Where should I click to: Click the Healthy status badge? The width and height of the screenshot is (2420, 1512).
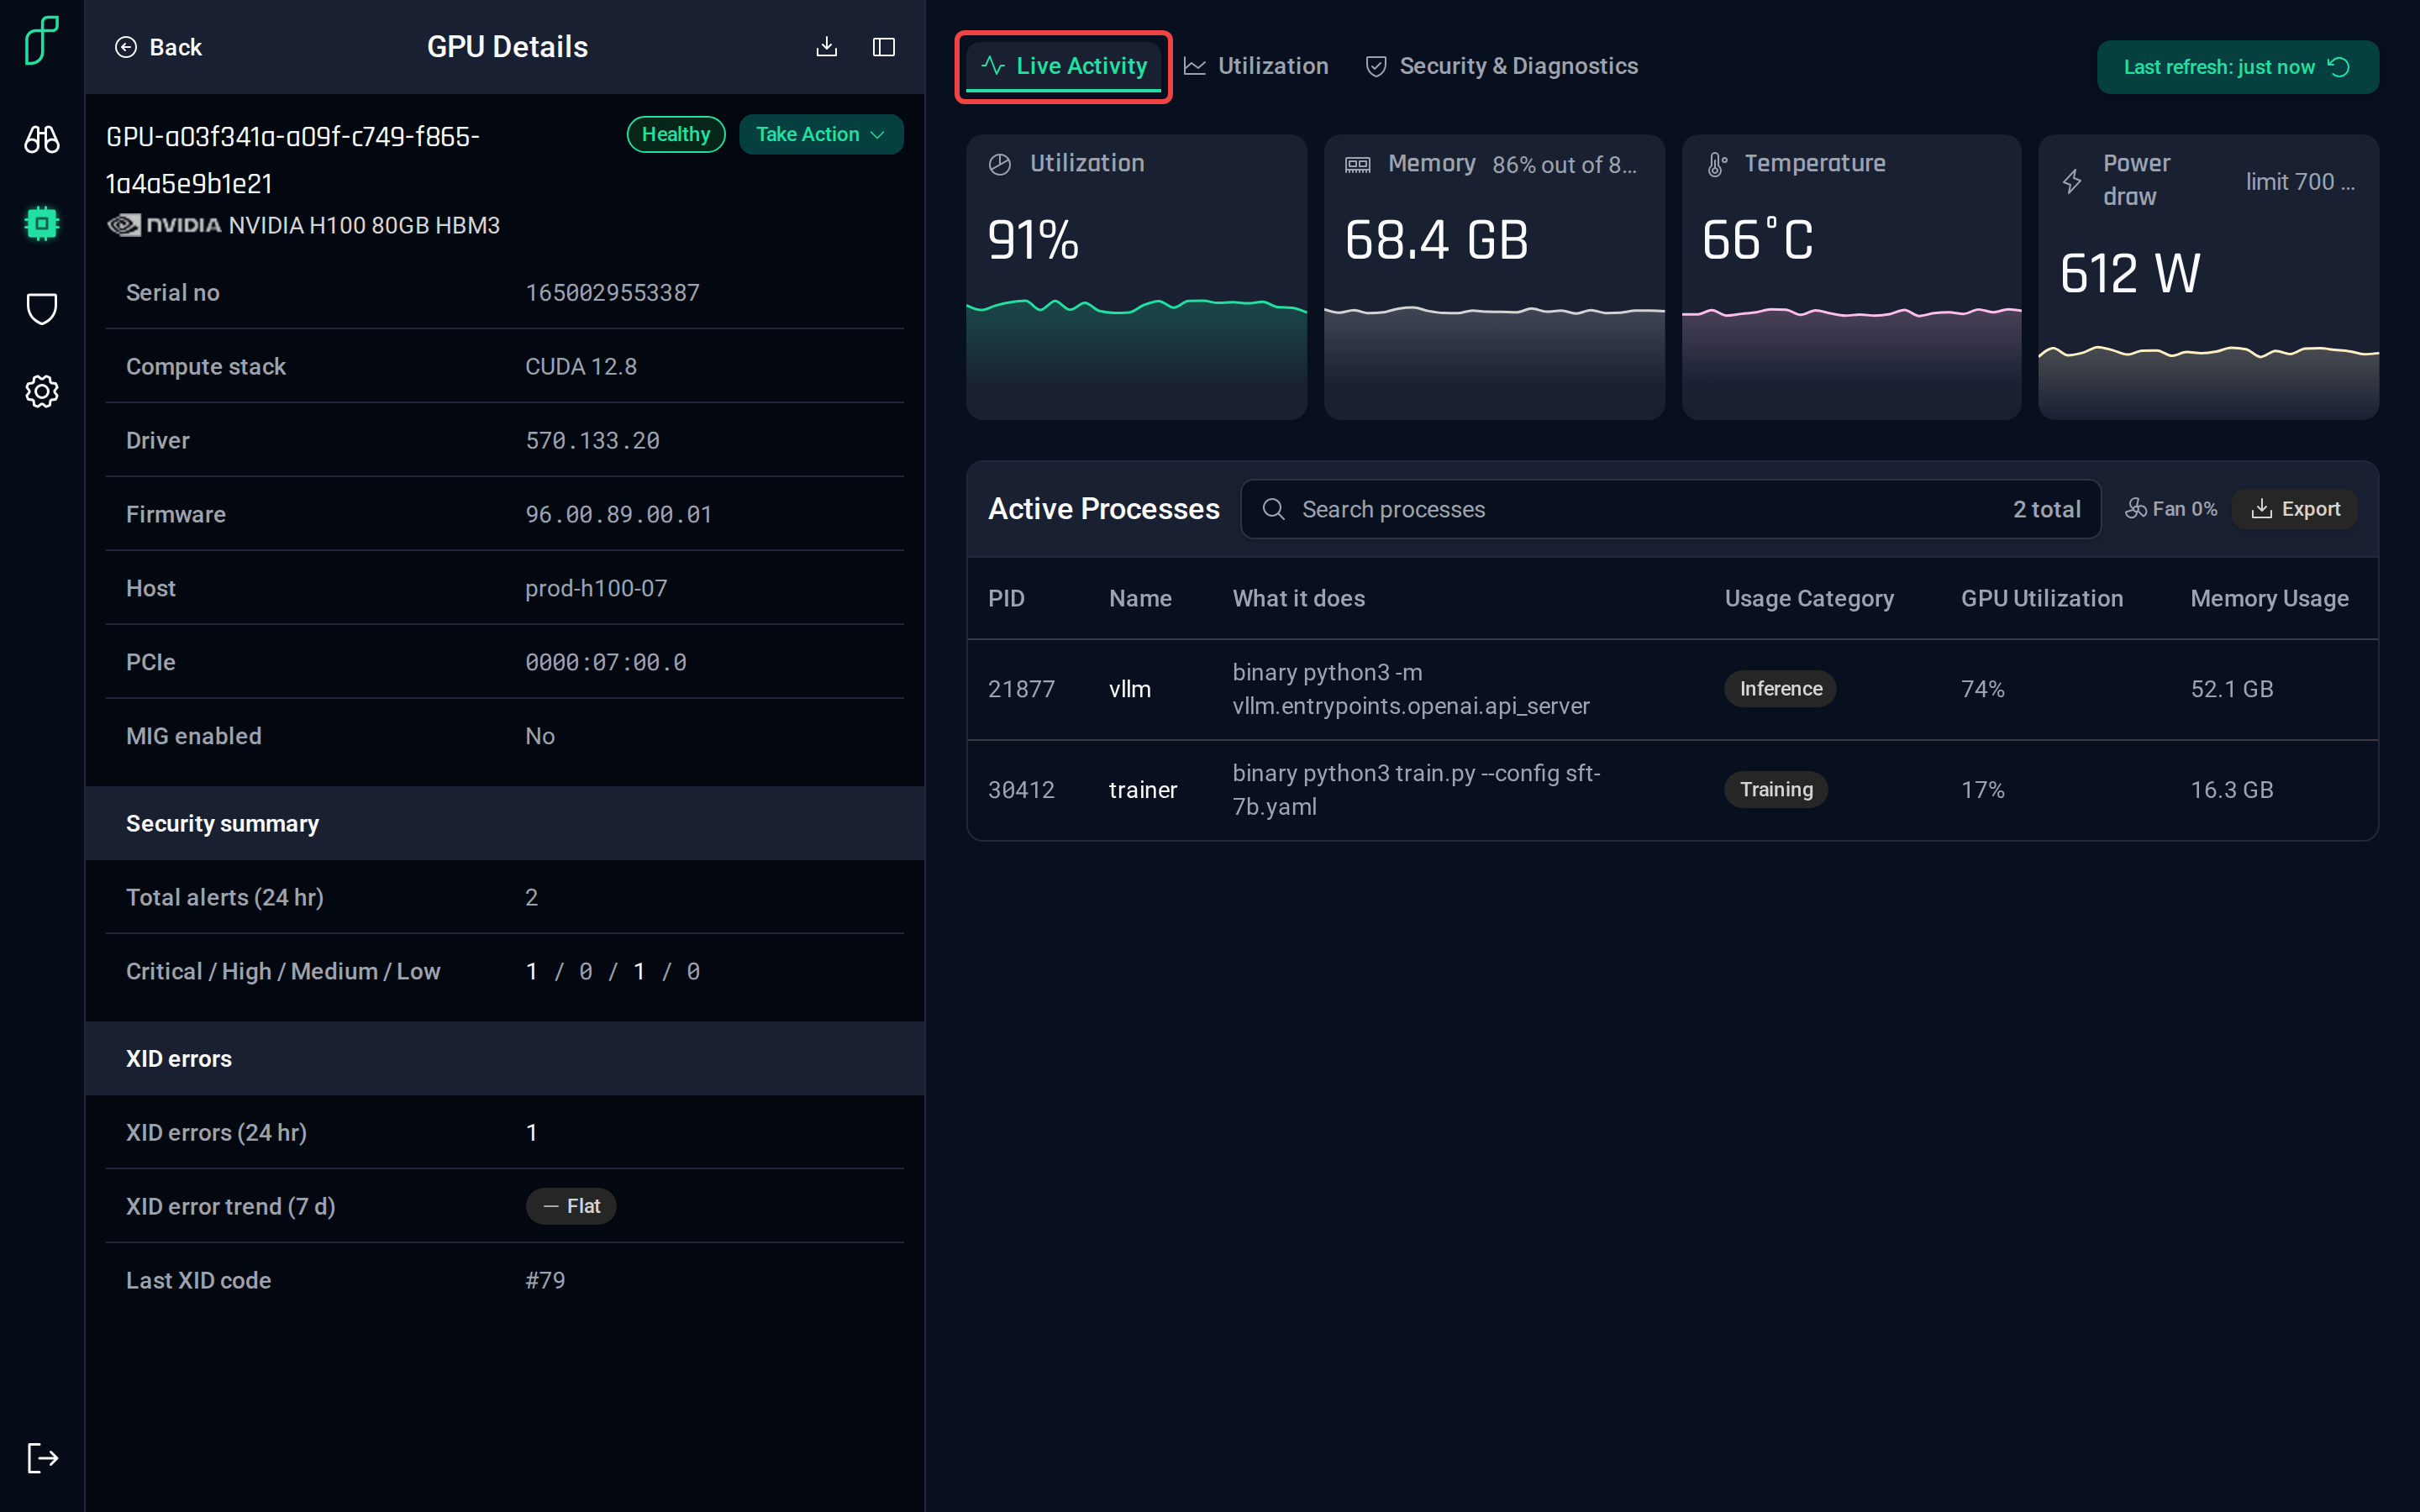676,134
